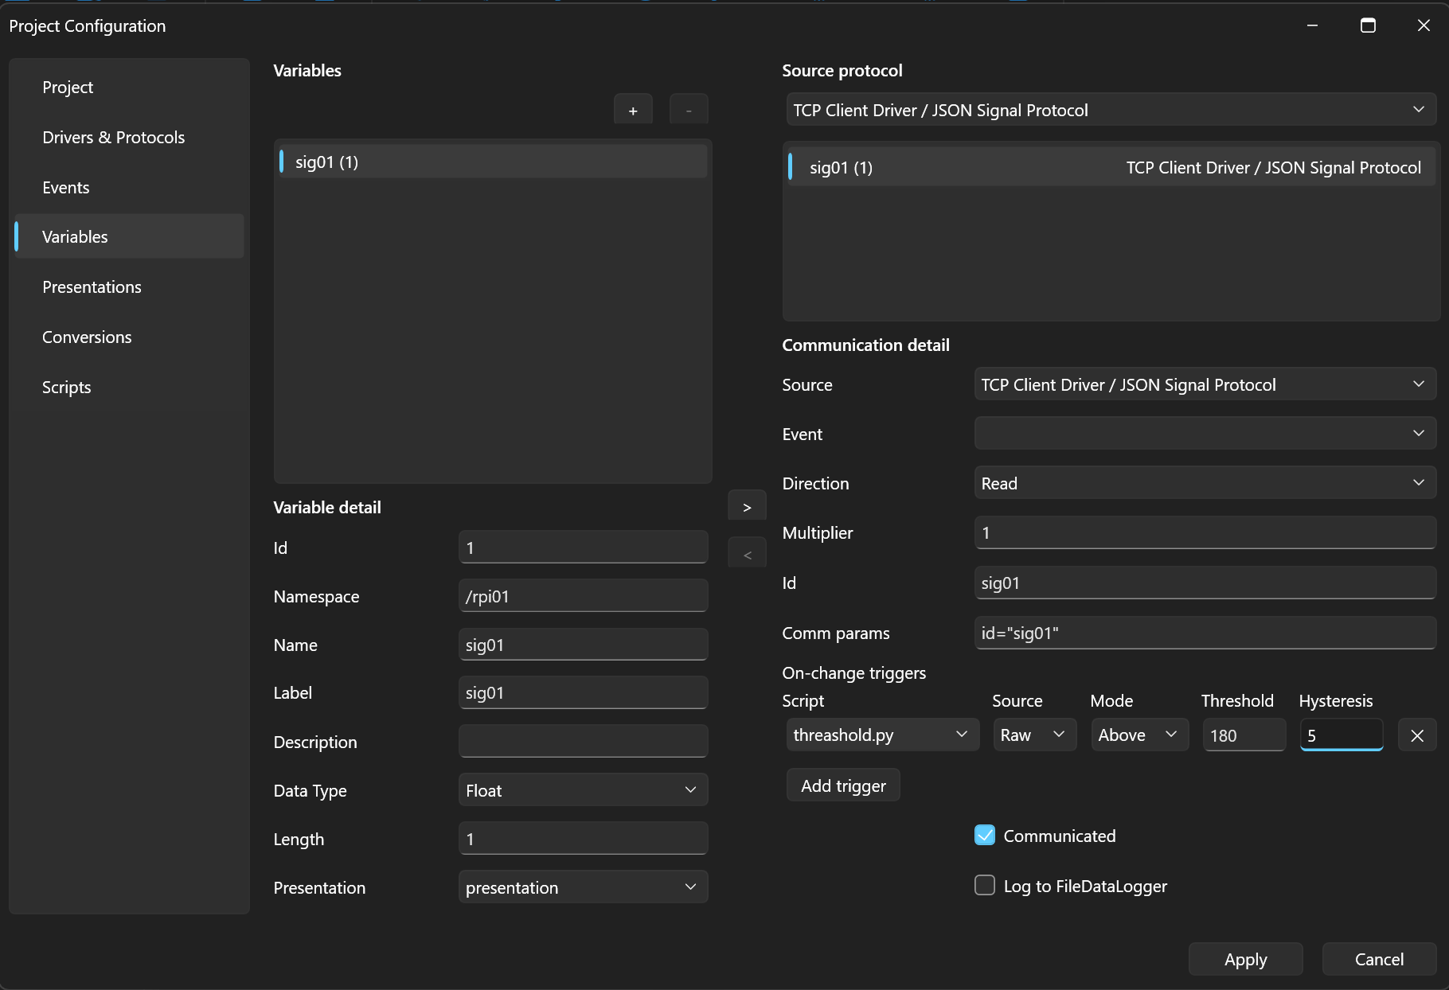This screenshot has width=1449, height=990.
Task: Open the Events section
Action: click(129, 188)
